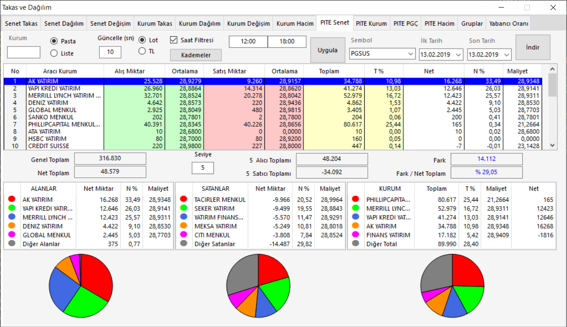567x327 pixels.
Task: Go to the Yabancı Oranı tab
Action: tap(508, 23)
